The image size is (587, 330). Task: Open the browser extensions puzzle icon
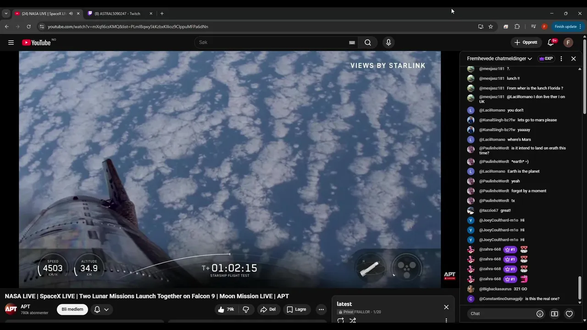(517, 27)
